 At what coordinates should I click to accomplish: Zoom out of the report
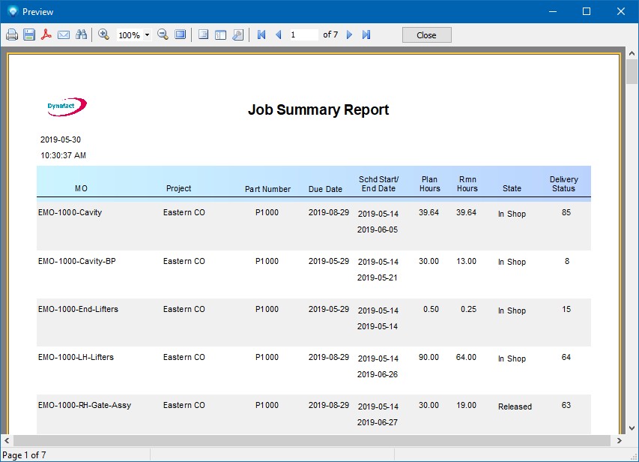[x=163, y=35]
